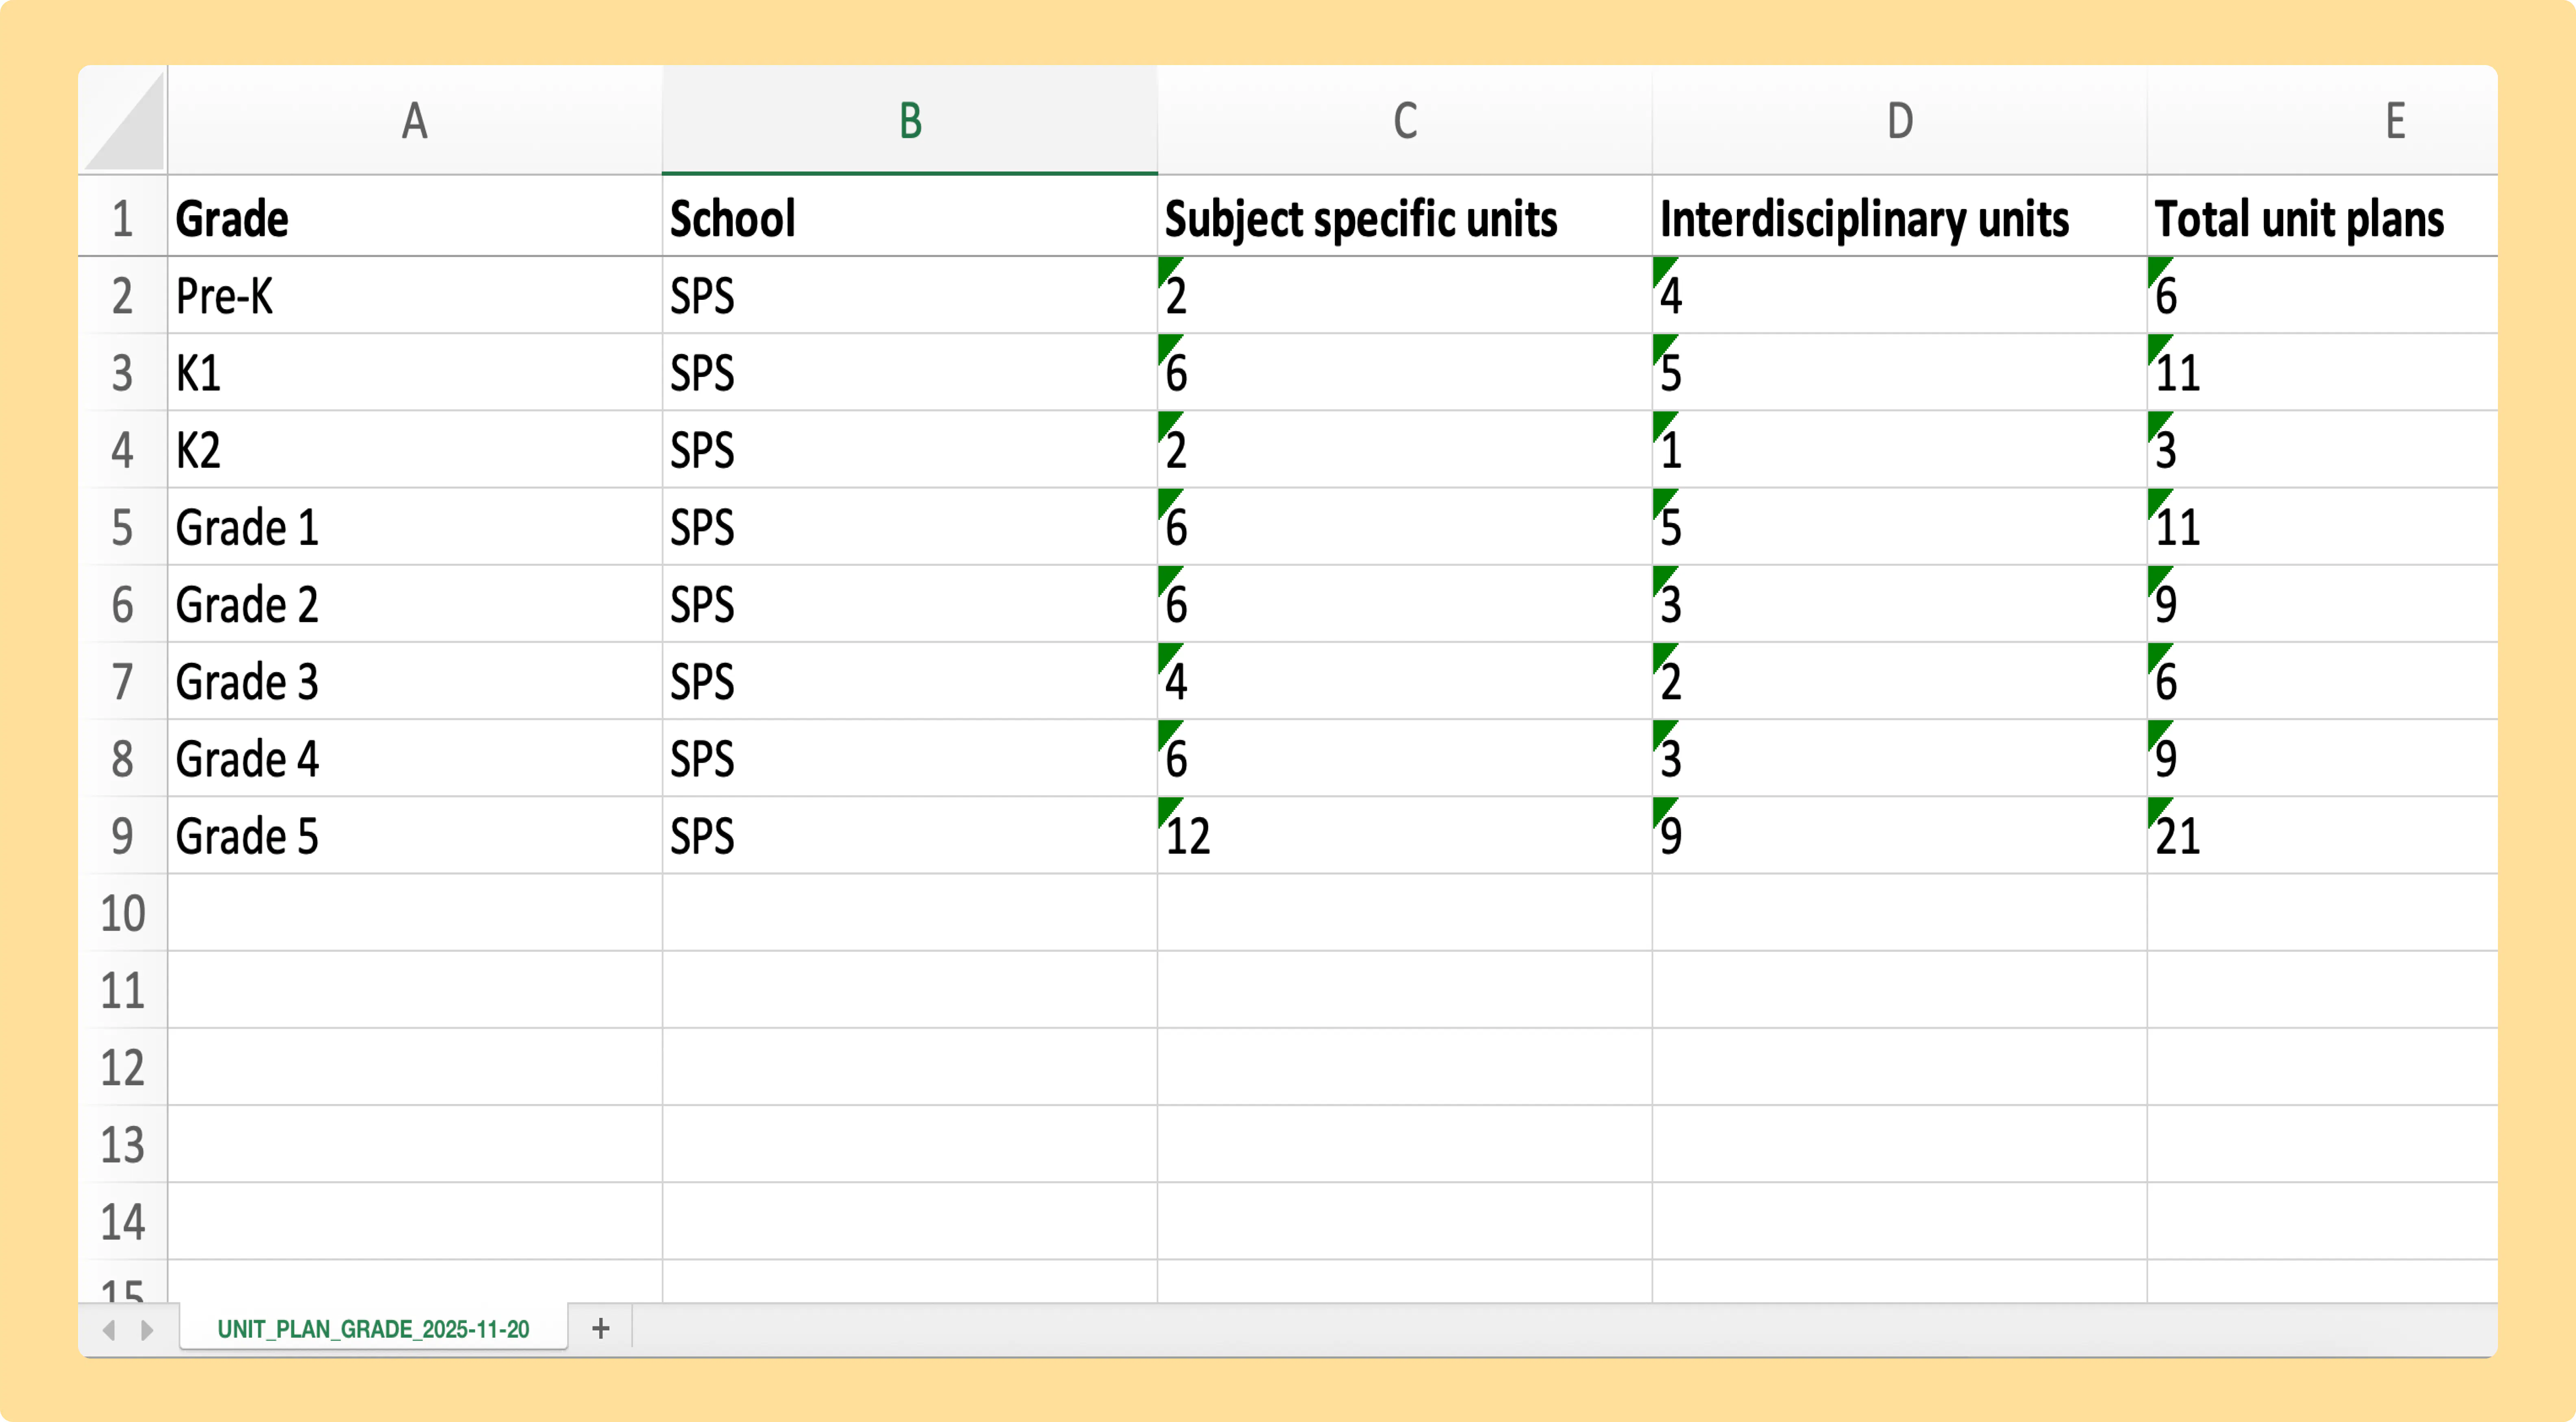Add a new sheet with the plus button
The image size is (2576, 1422).
[x=600, y=1329]
